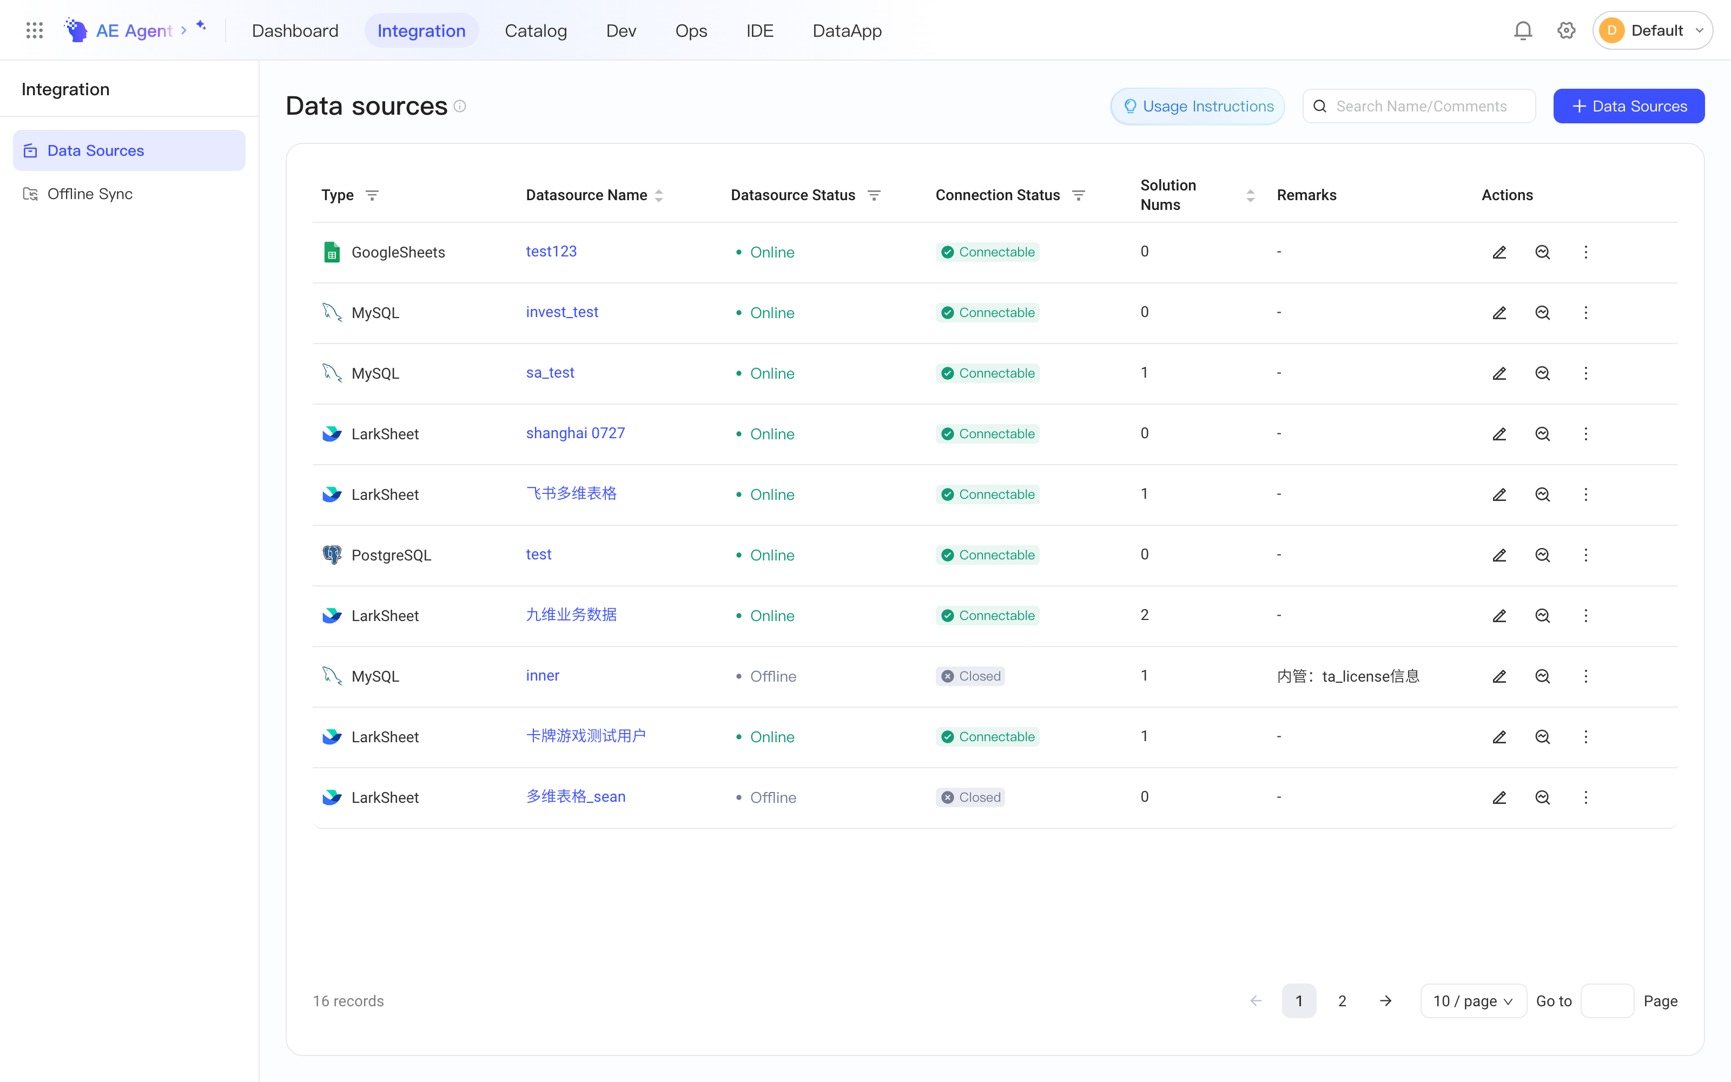The image size is (1731, 1082).
Task: Open the Dev tab
Action: pyautogui.click(x=621, y=30)
